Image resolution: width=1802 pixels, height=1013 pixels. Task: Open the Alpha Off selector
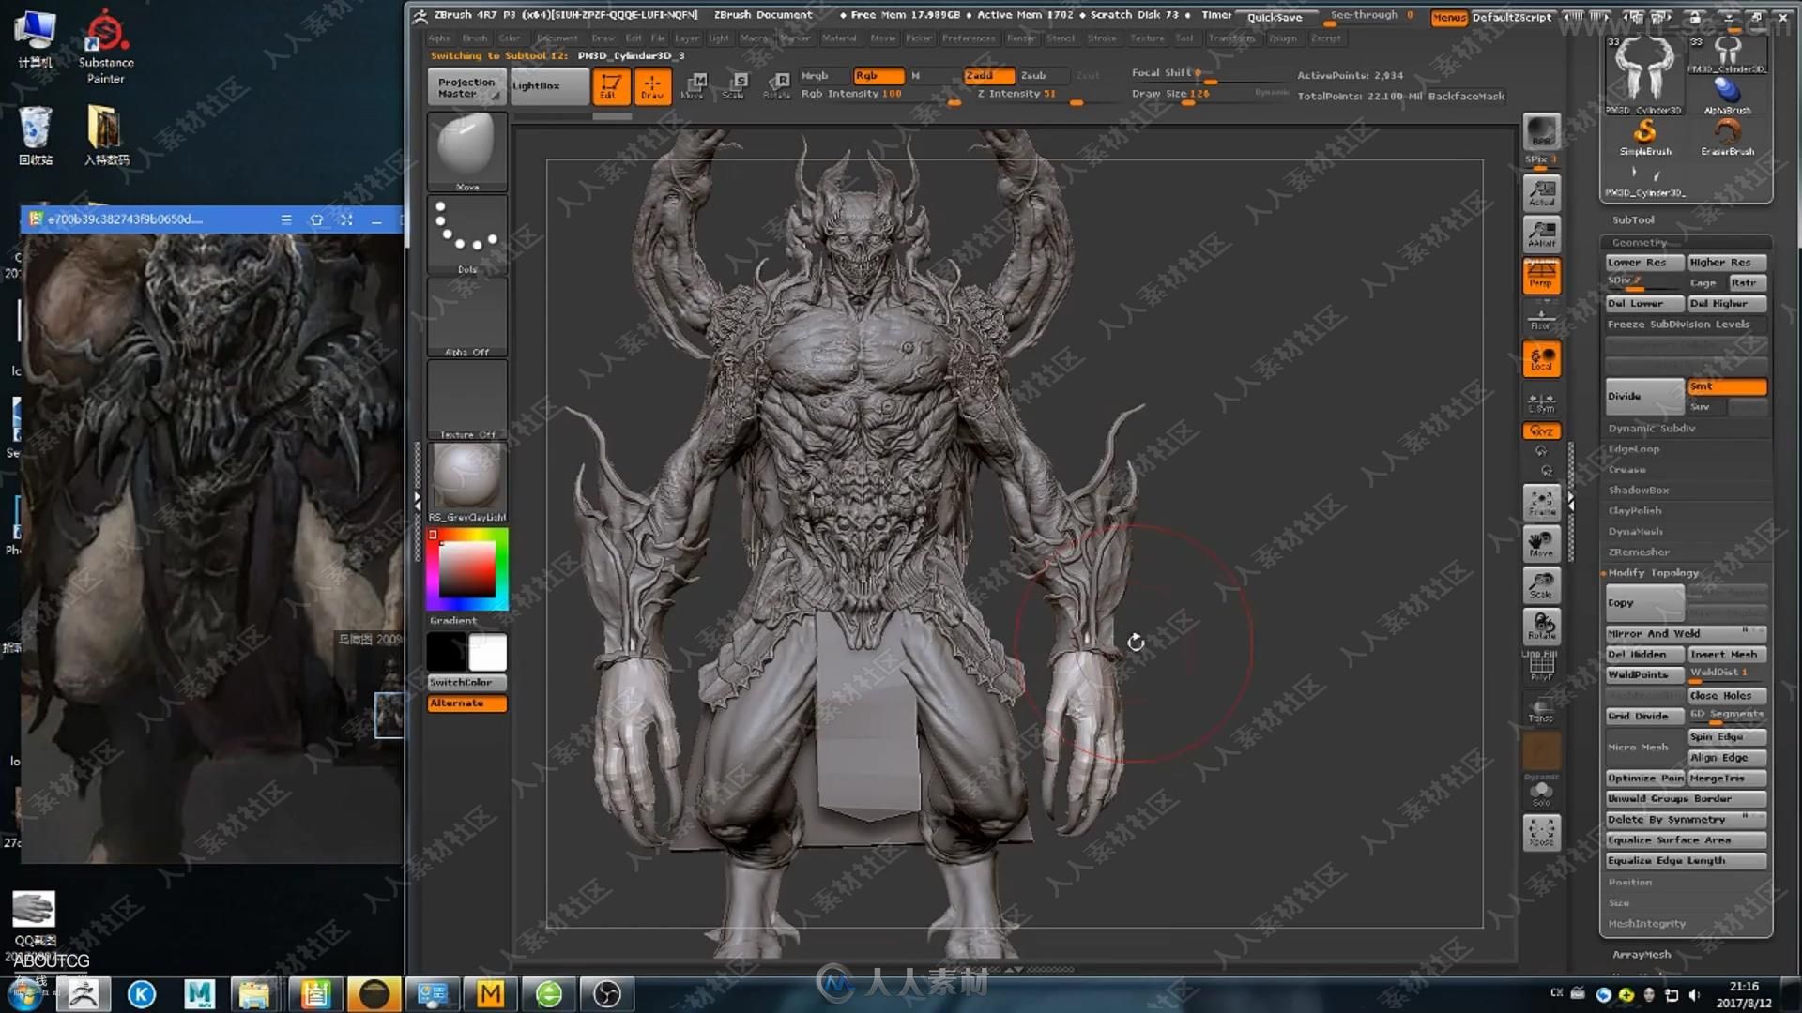click(467, 317)
